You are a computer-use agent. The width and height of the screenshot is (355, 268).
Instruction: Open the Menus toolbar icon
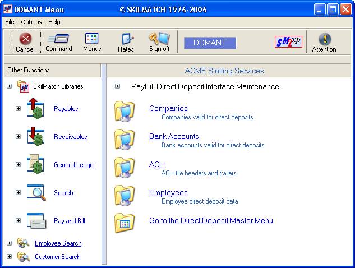(91, 38)
